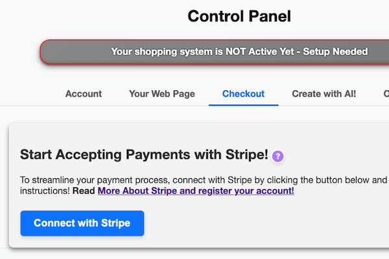Viewport: 389px width, 259px height.
Task: Click the page background below the Stripe card
Action: (x=194, y=254)
